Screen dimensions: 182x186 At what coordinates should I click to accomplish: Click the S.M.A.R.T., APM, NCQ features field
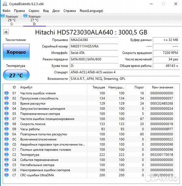coord(125,79)
